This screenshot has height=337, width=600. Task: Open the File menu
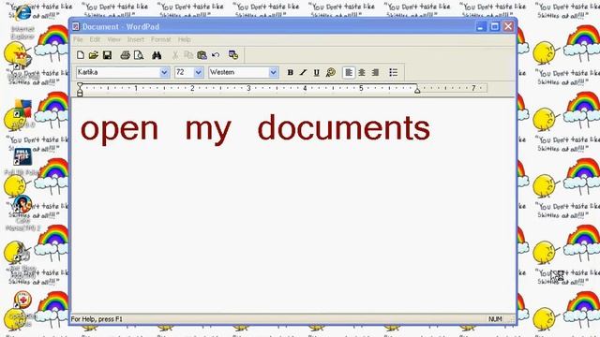coord(78,39)
